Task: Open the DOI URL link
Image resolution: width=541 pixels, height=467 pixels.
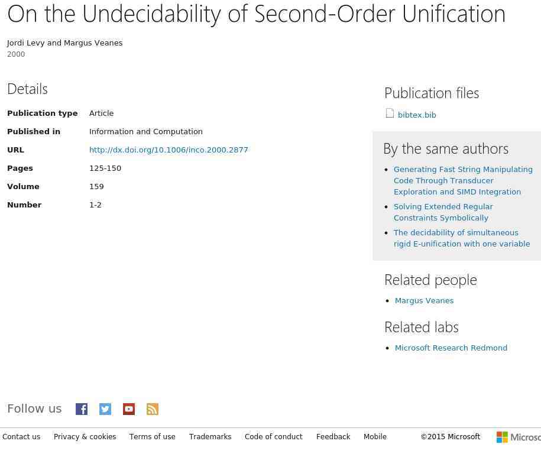Action: pos(169,150)
